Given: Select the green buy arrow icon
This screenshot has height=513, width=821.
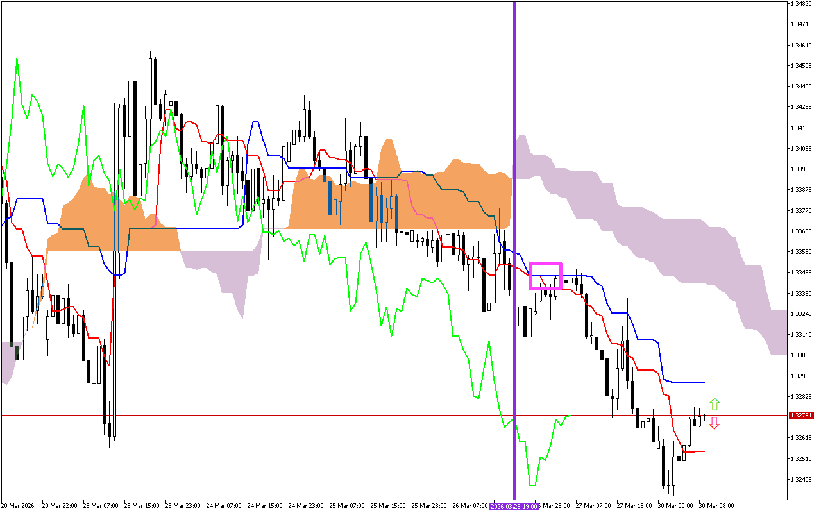Looking at the screenshot, I should (x=714, y=405).
